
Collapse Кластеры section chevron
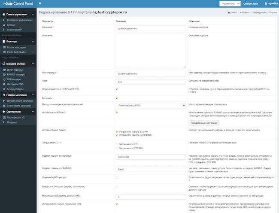(x=33, y=41)
